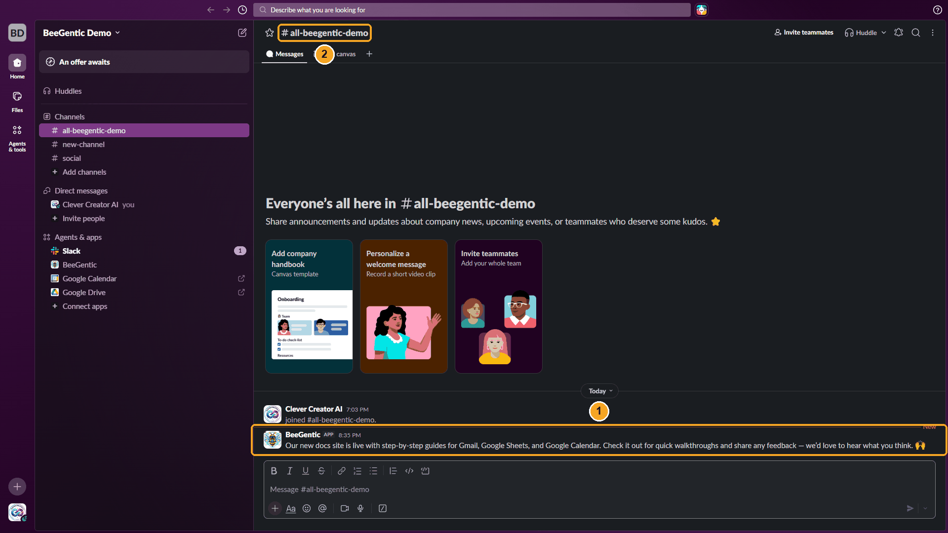Screen dimensions: 948x533
Task: Click Invite people
Action: (144, 219)
